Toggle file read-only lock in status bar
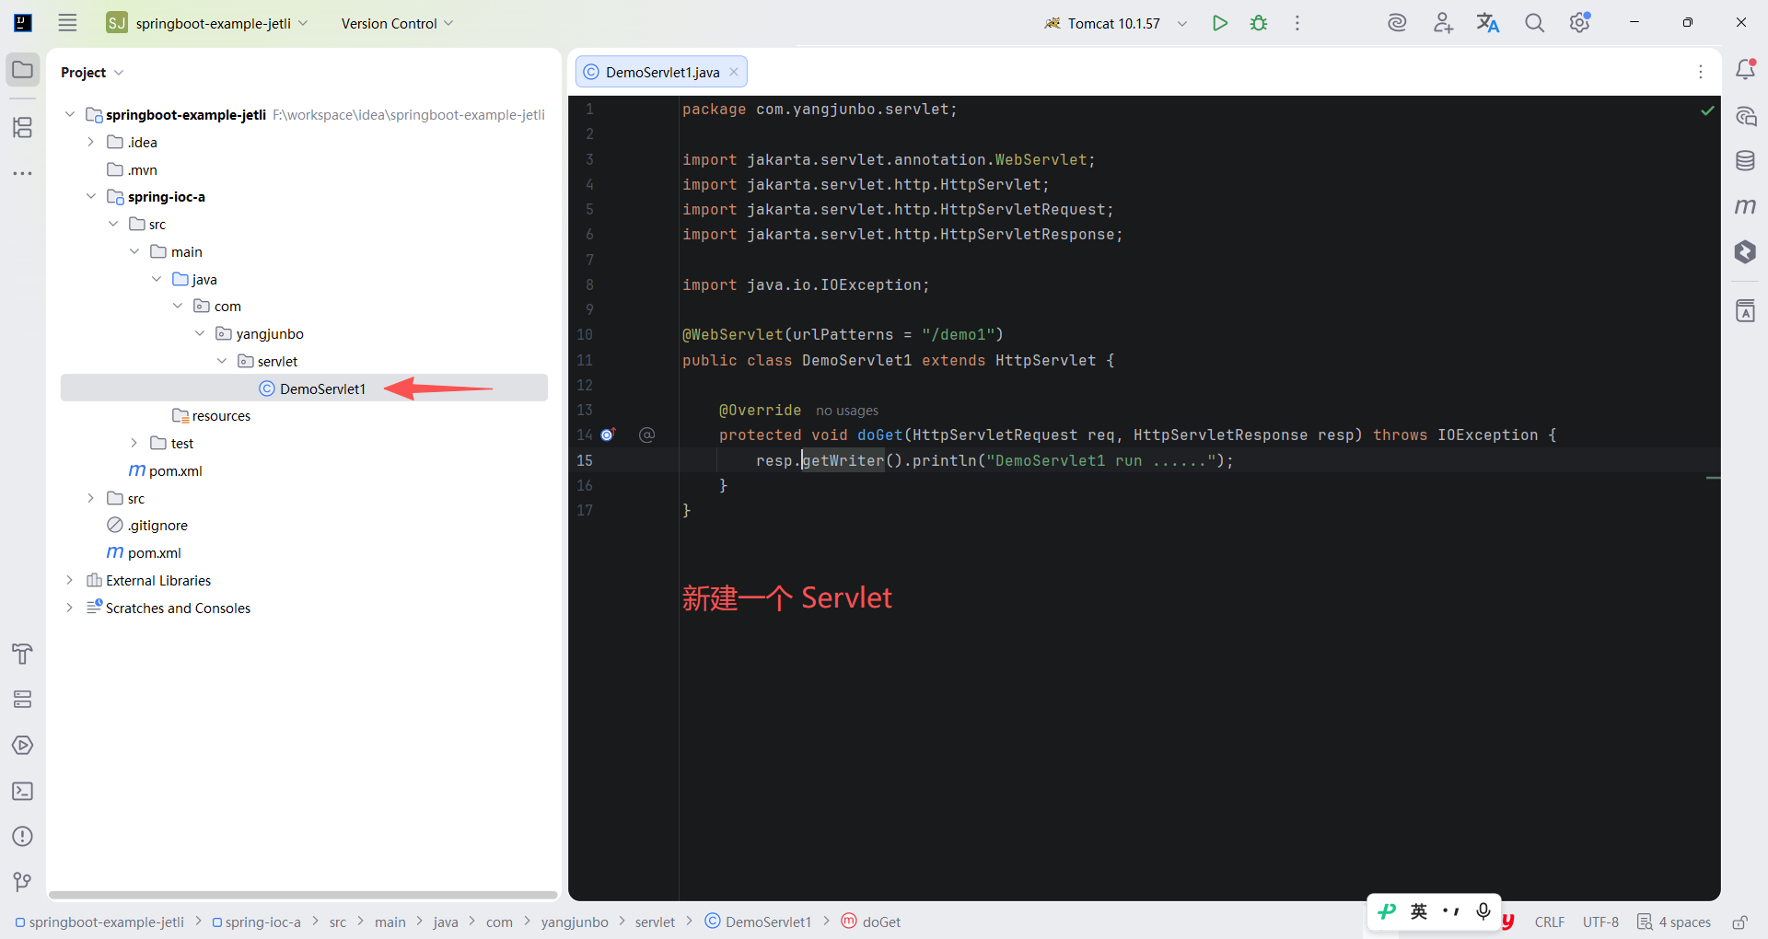The height and width of the screenshot is (939, 1768). pyautogui.click(x=1739, y=922)
